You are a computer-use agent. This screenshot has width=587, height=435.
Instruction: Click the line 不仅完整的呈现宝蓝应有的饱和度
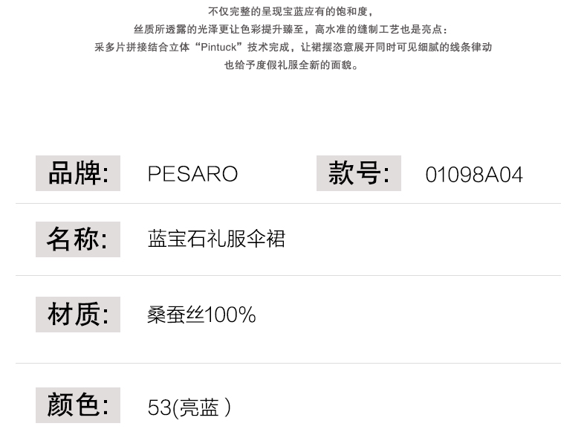(291, 12)
